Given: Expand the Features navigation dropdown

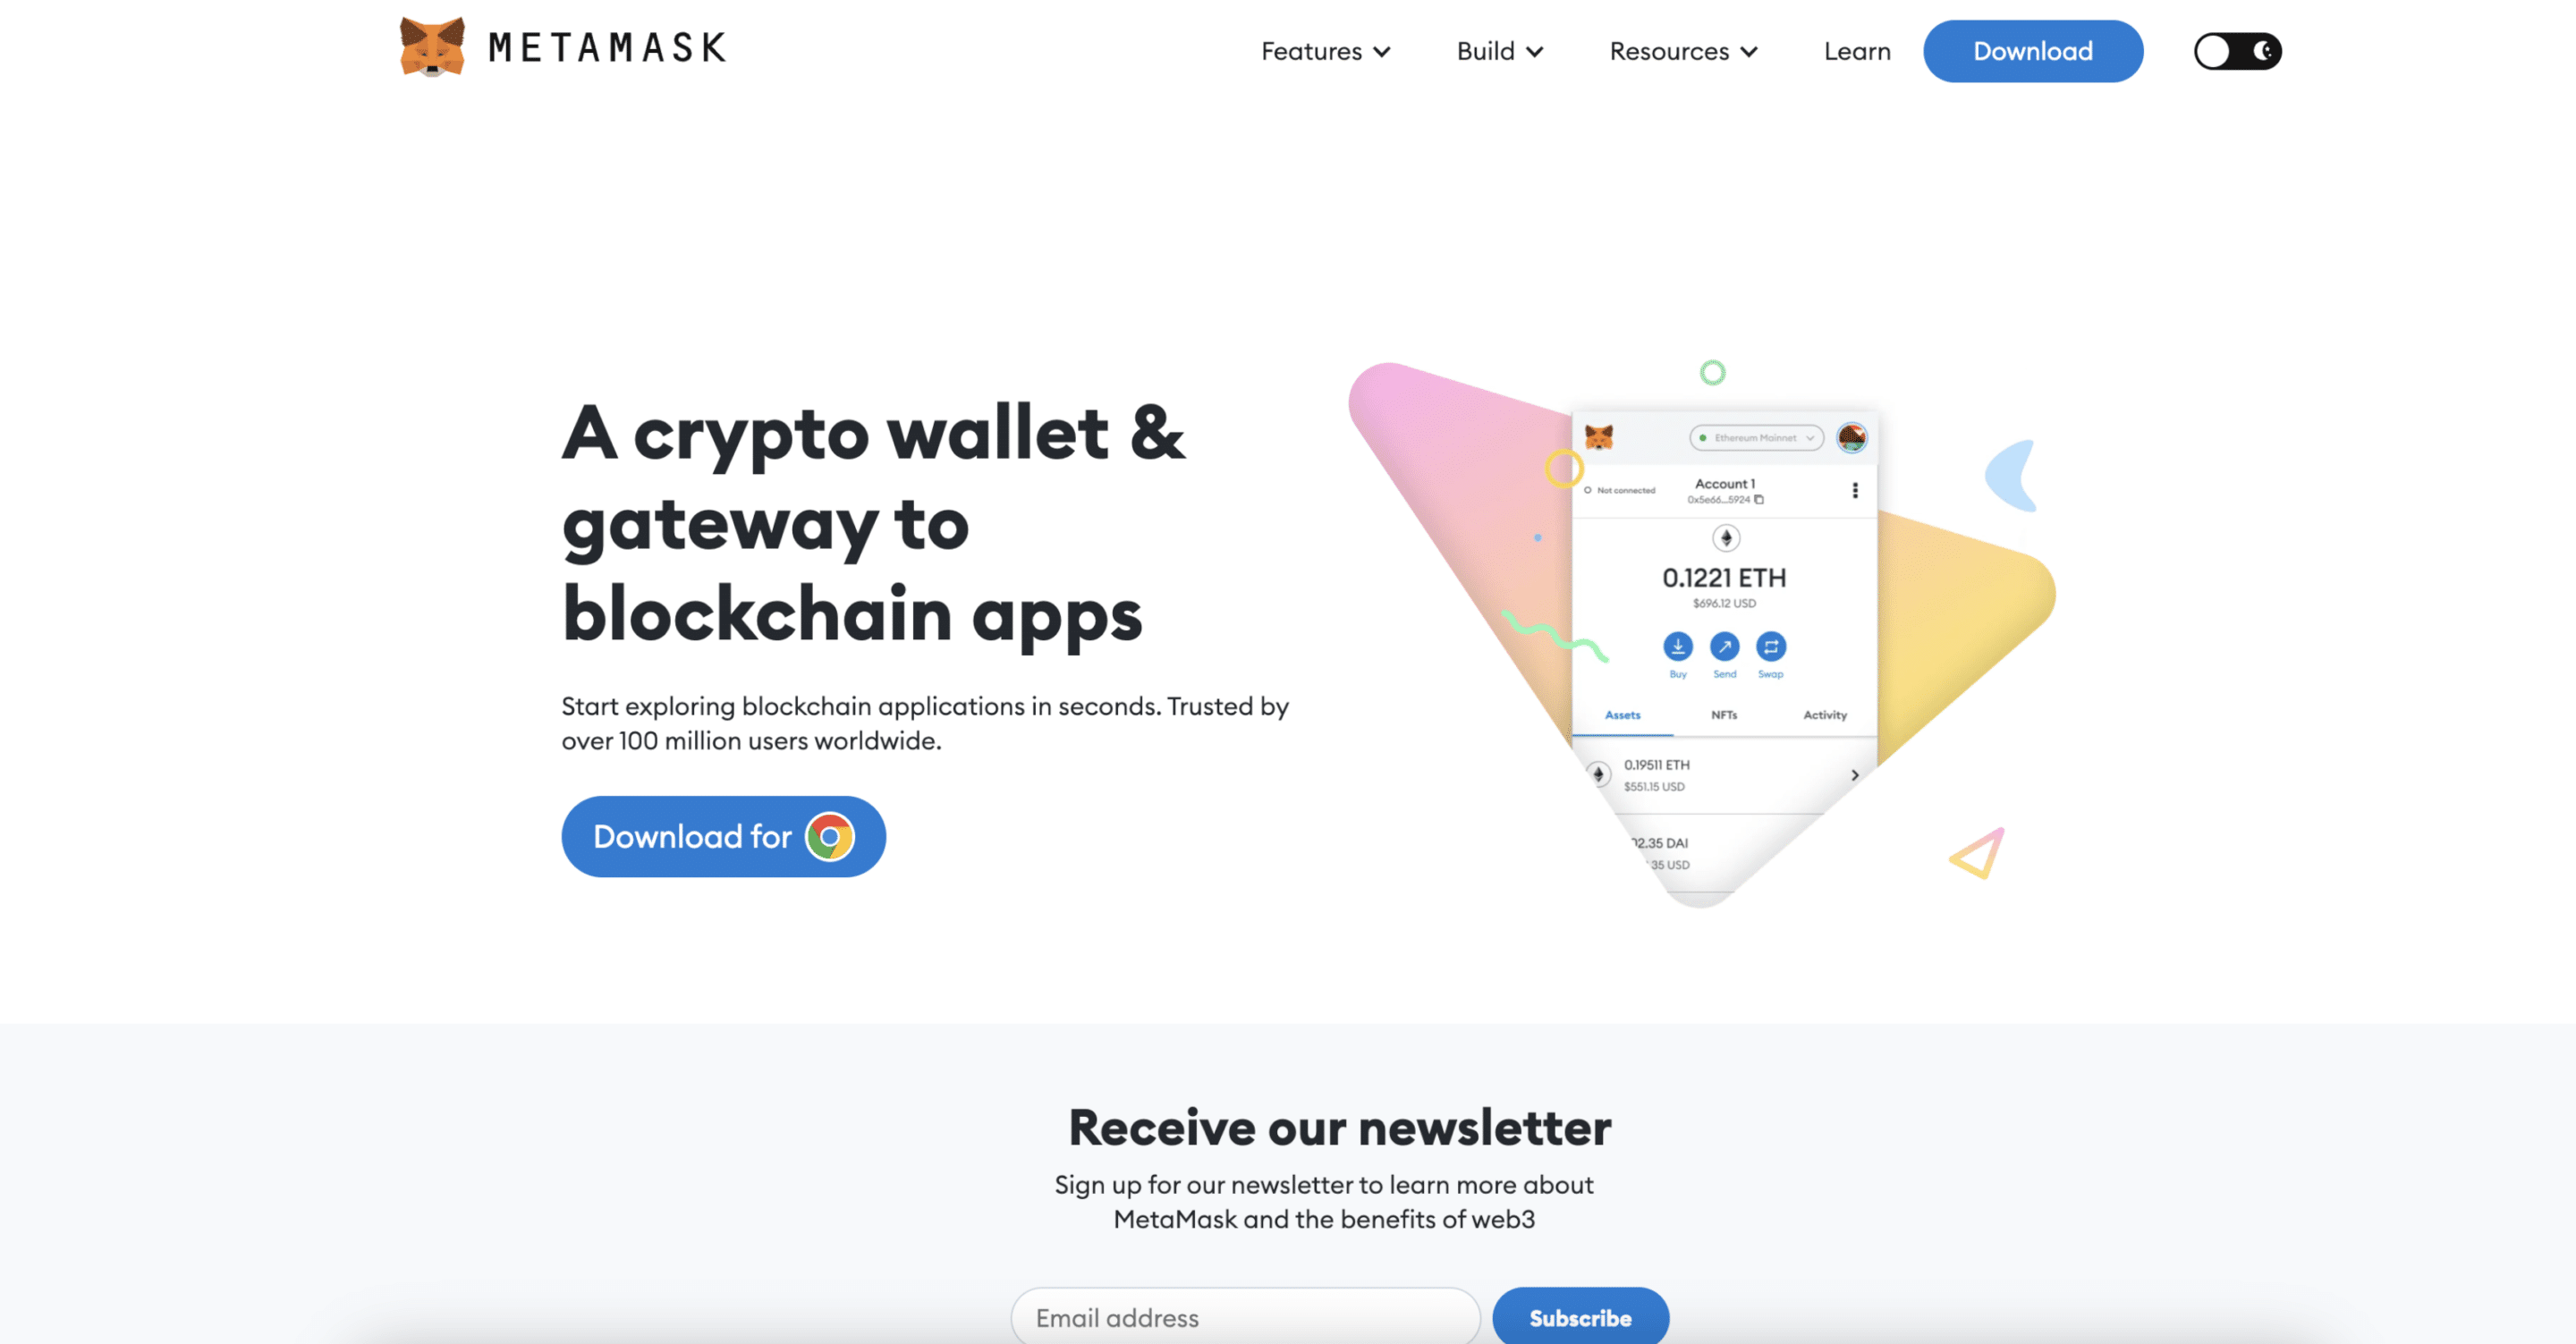Looking at the screenshot, I should click(1324, 49).
